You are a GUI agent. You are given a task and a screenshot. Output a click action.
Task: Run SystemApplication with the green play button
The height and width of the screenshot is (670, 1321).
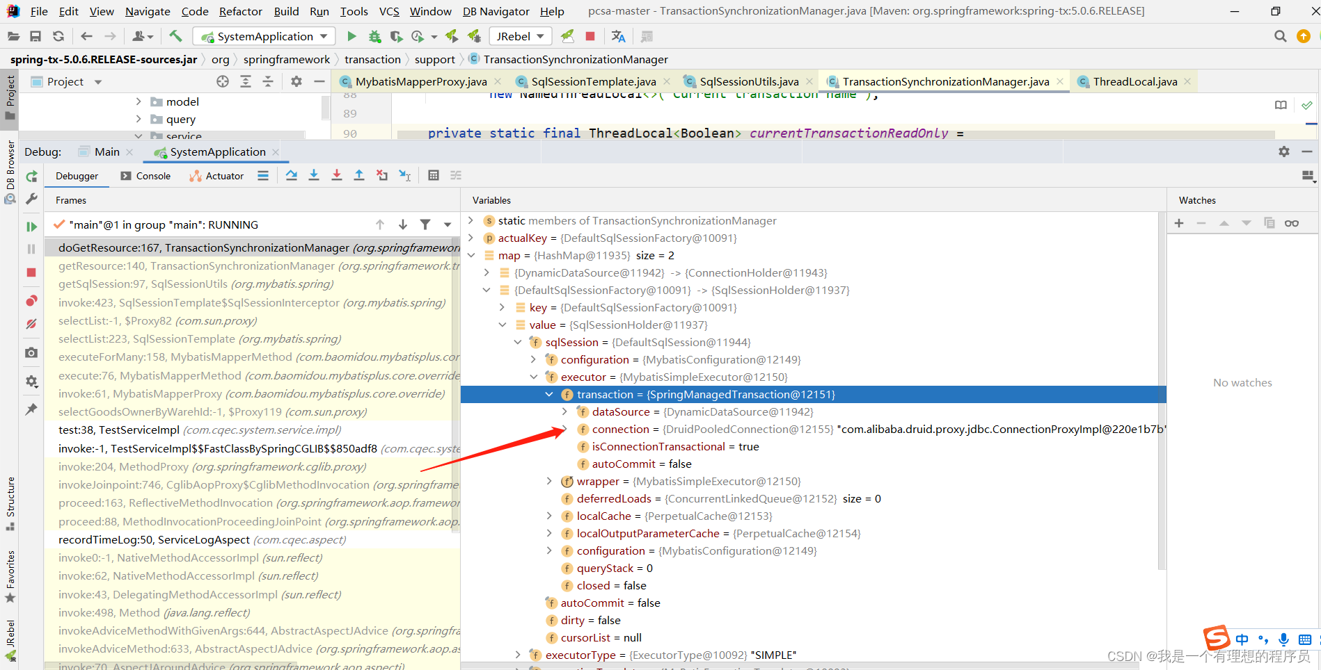(x=351, y=36)
